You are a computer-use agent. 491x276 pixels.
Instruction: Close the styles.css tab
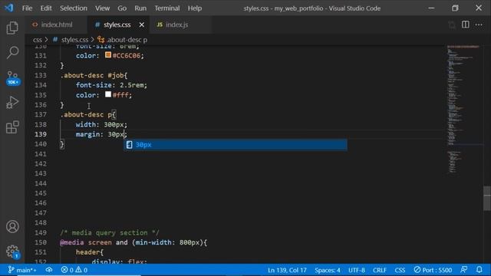(x=142, y=25)
